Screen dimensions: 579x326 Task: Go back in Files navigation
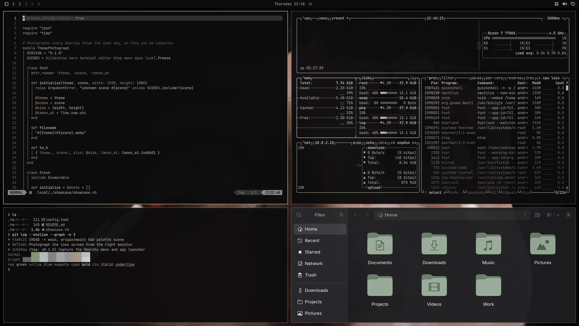(x=355, y=215)
